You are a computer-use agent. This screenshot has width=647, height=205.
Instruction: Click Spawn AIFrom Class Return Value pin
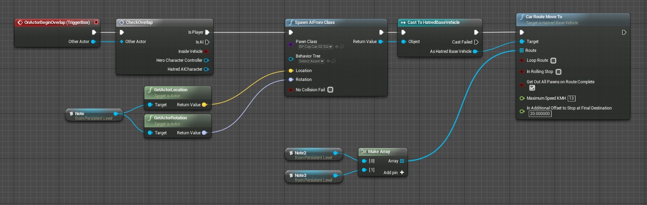pyautogui.click(x=380, y=42)
